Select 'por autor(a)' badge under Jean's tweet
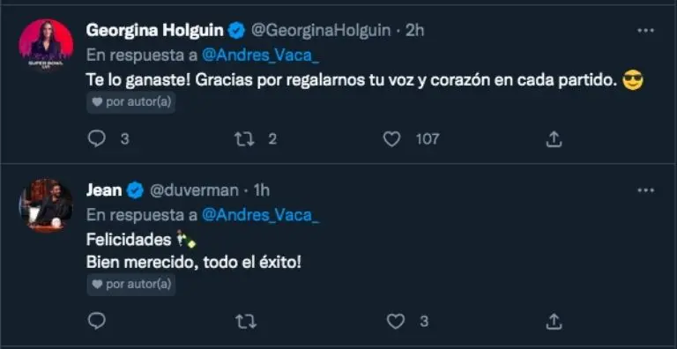Image resolution: width=677 pixels, height=349 pixels. pos(131,284)
